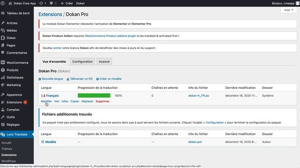This screenshot has width=300, height=168.
Task: Click Modifier under Français
Action: pyautogui.click(x=46, y=101)
